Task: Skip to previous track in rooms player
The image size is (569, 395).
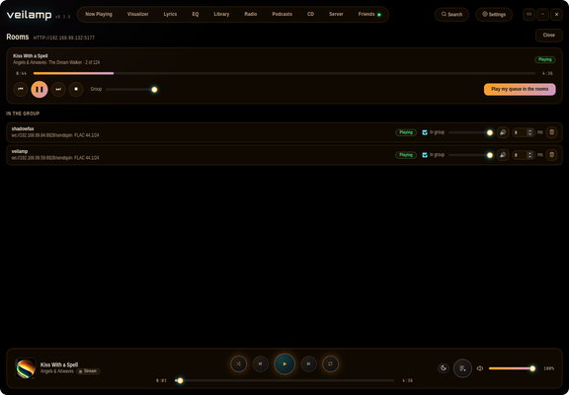Action: [21, 89]
